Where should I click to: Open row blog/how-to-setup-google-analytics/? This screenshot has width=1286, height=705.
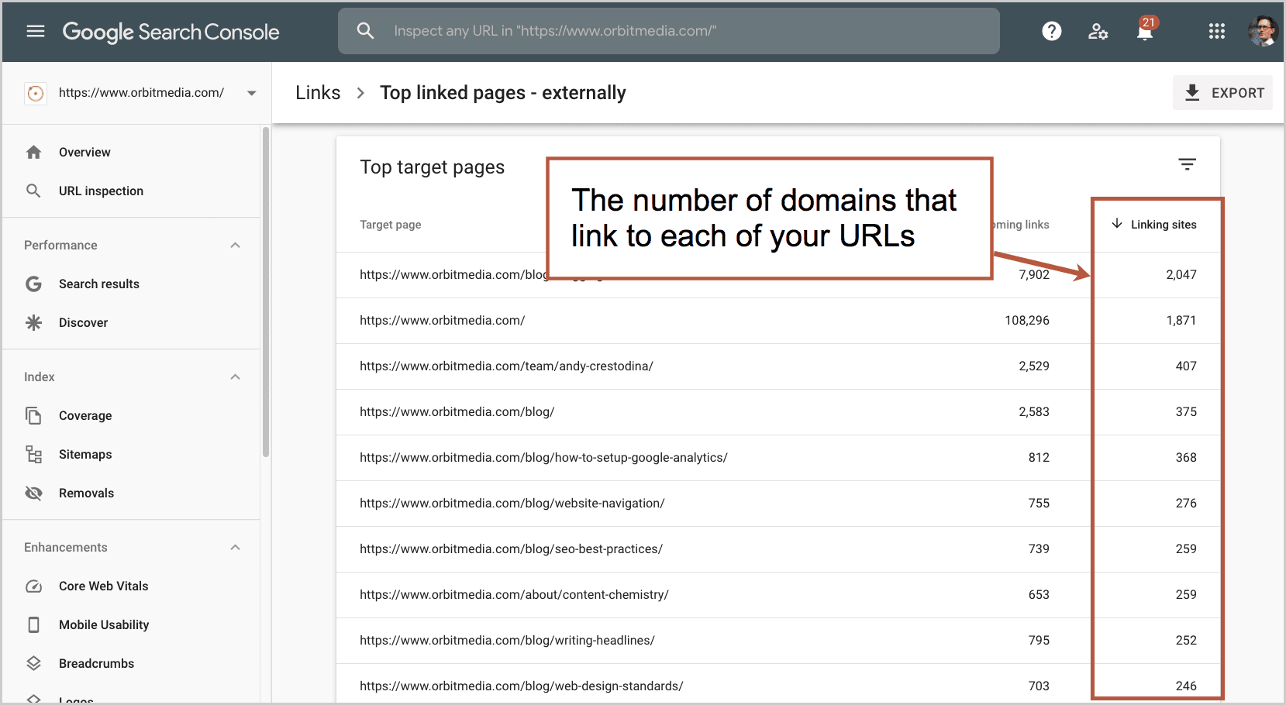click(778, 458)
